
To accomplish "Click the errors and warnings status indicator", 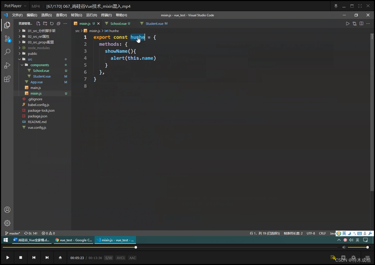I will (48, 233).
